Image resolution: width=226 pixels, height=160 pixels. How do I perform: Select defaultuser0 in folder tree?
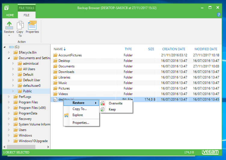pos(32,85)
